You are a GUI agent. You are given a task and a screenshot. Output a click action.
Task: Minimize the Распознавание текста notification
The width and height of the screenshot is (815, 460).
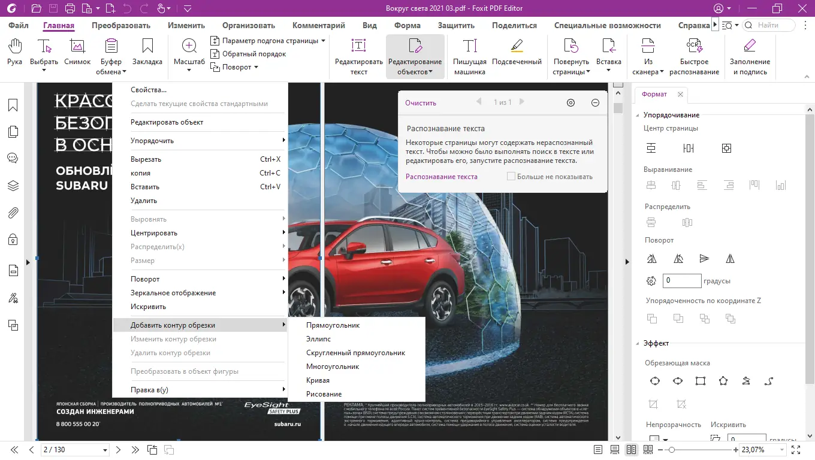tap(595, 102)
